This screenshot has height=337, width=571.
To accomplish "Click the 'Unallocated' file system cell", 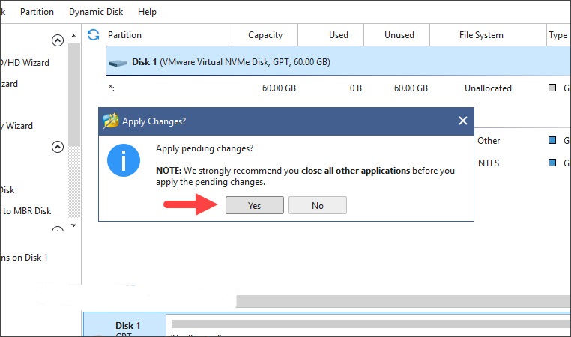I will [488, 88].
